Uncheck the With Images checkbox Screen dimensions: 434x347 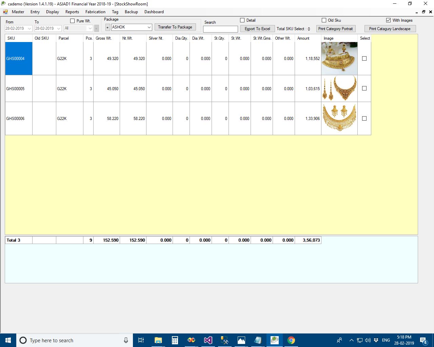point(388,20)
